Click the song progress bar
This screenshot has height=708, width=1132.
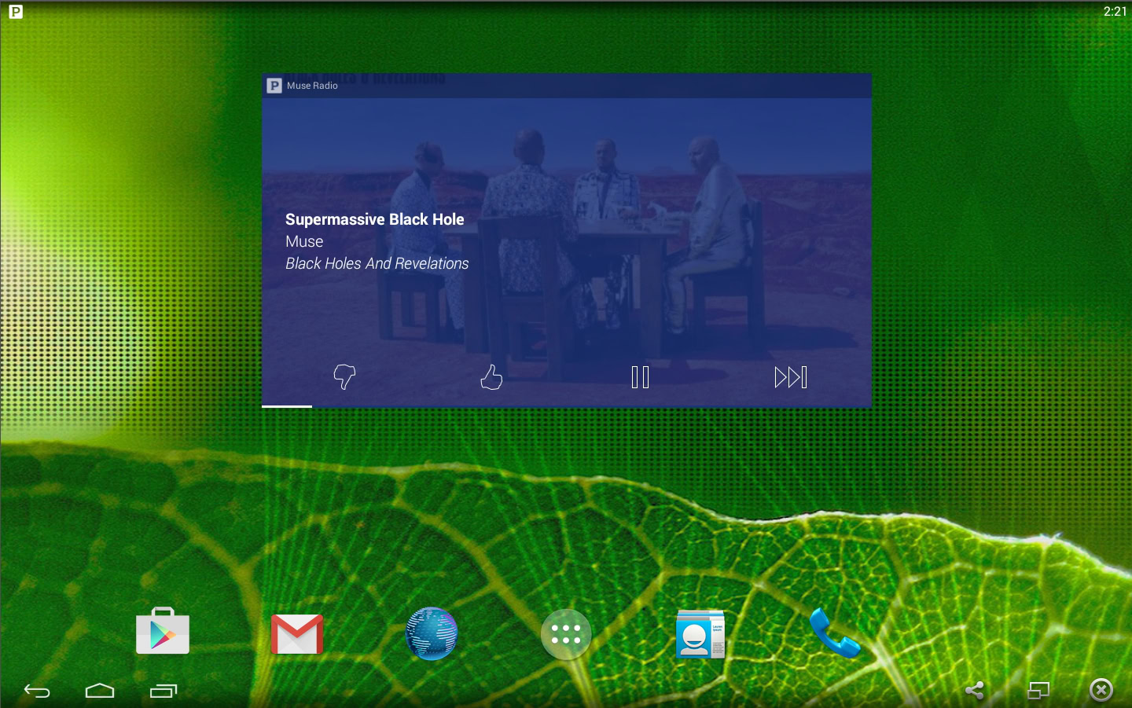point(566,406)
